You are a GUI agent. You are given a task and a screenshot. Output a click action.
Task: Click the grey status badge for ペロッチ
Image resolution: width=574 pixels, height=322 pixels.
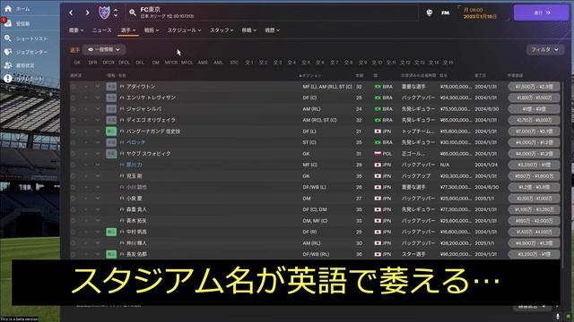pos(111,142)
